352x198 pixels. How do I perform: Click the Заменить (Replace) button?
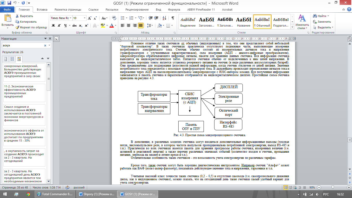(x=322, y=22)
